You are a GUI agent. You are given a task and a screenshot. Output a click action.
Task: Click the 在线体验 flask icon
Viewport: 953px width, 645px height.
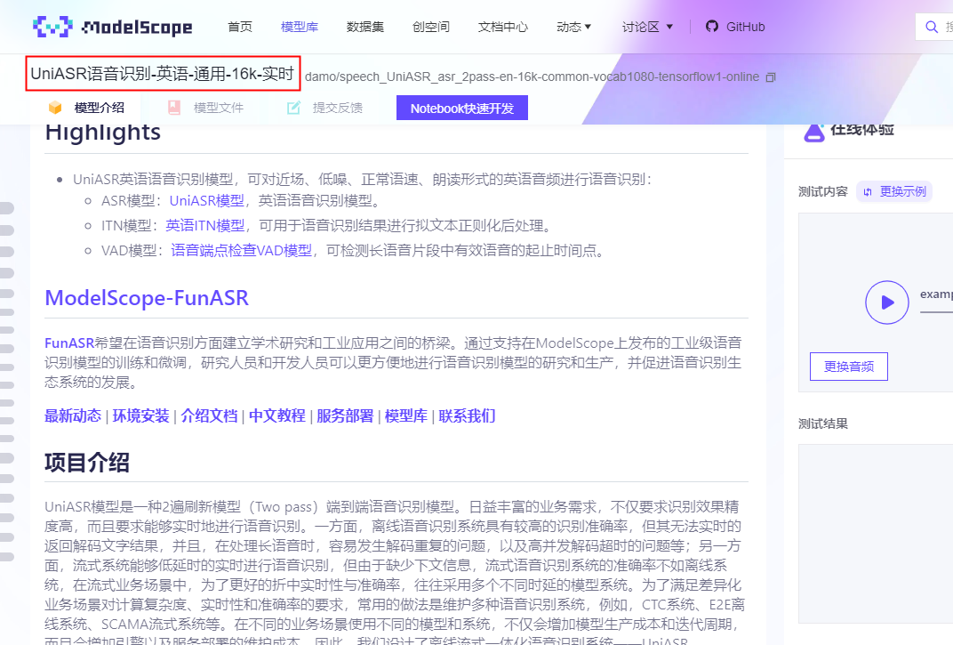(814, 132)
